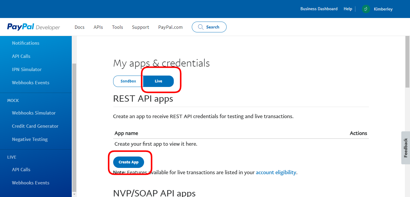Screen dimensions: 410x197
Task: Click the sidebar scrollbar down arrow
Action: (x=74, y=194)
